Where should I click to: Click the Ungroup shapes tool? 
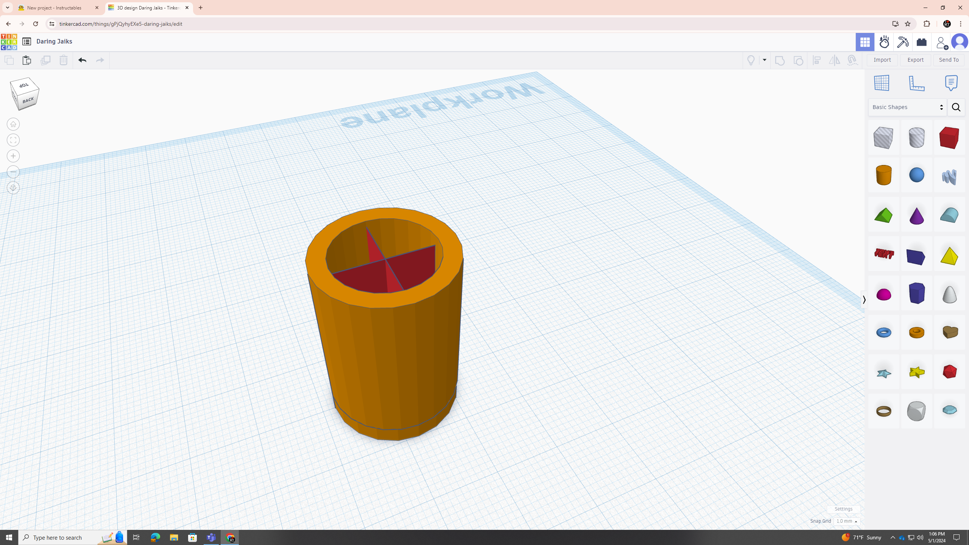(798, 60)
